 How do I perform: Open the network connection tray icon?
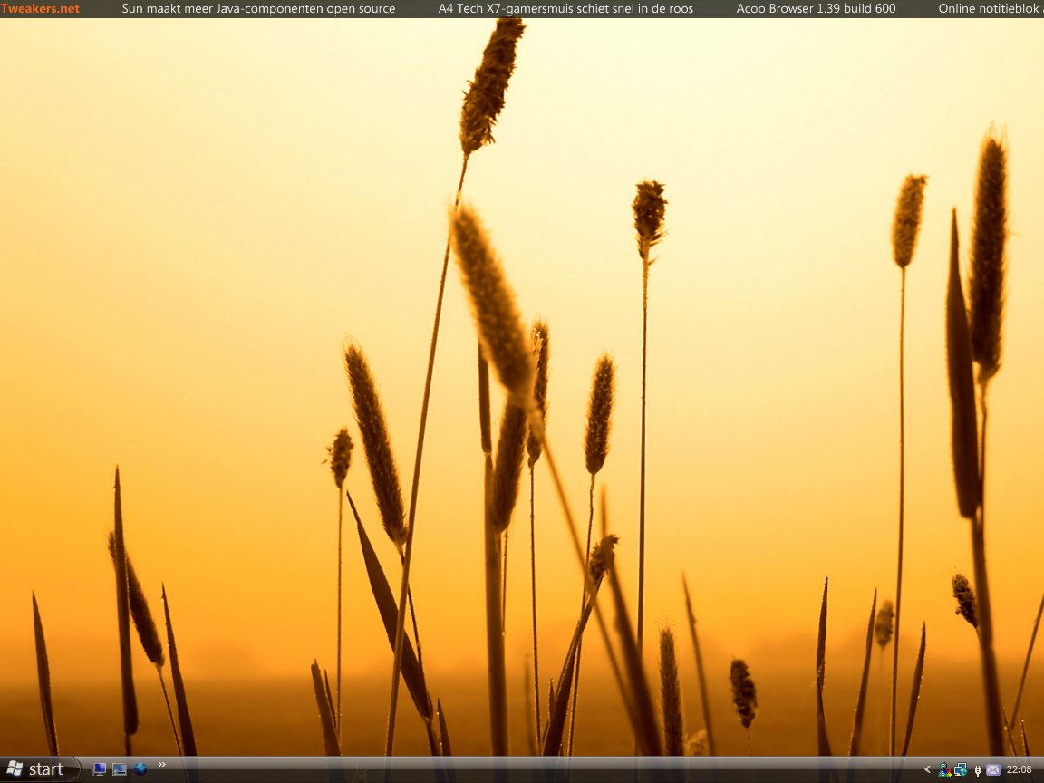(960, 769)
